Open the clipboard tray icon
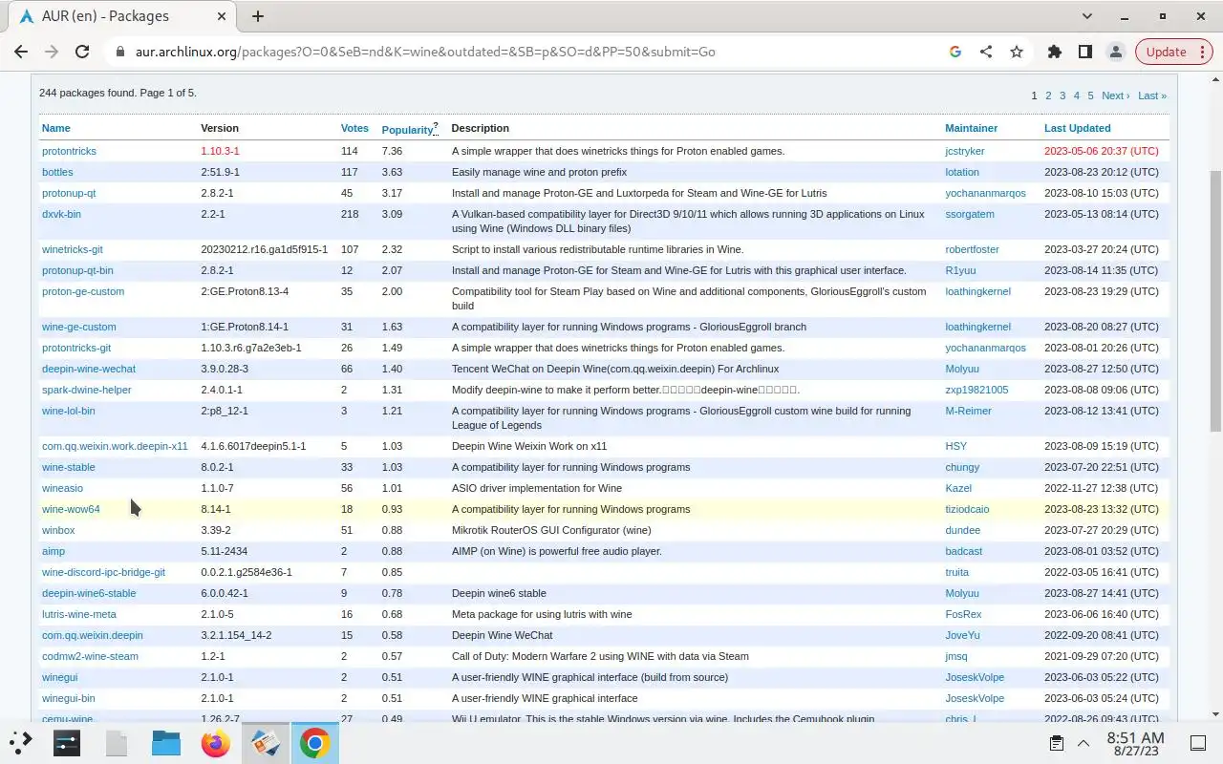The width and height of the screenshot is (1223, 764). (x=1056, y=743)
